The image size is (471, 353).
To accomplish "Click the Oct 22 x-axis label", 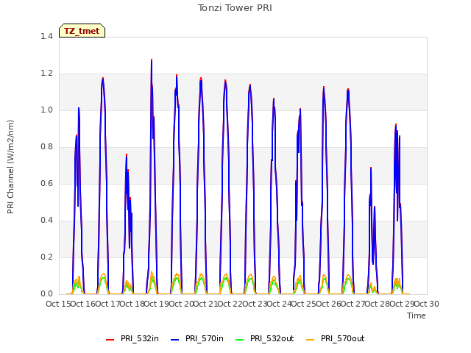I will [x=230, y=304].
